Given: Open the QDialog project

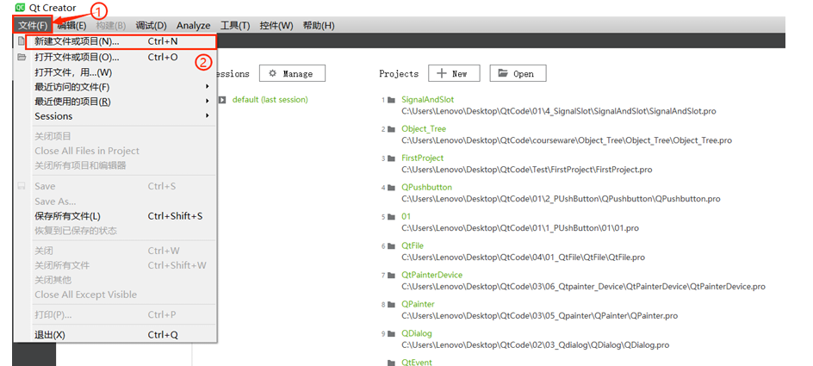Looking at the screenshot, I should point(417,333).
